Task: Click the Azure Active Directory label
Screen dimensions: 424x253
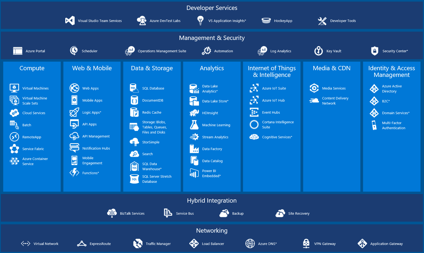Action: (x=392, y=89)
